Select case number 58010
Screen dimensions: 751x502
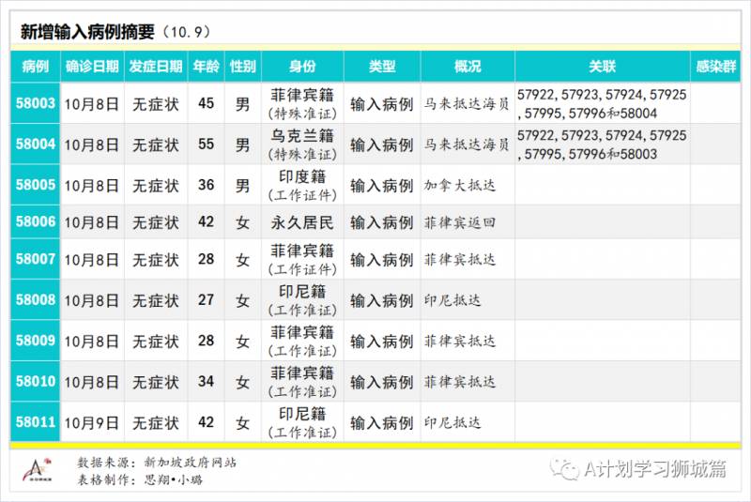(x=36, y=381)
